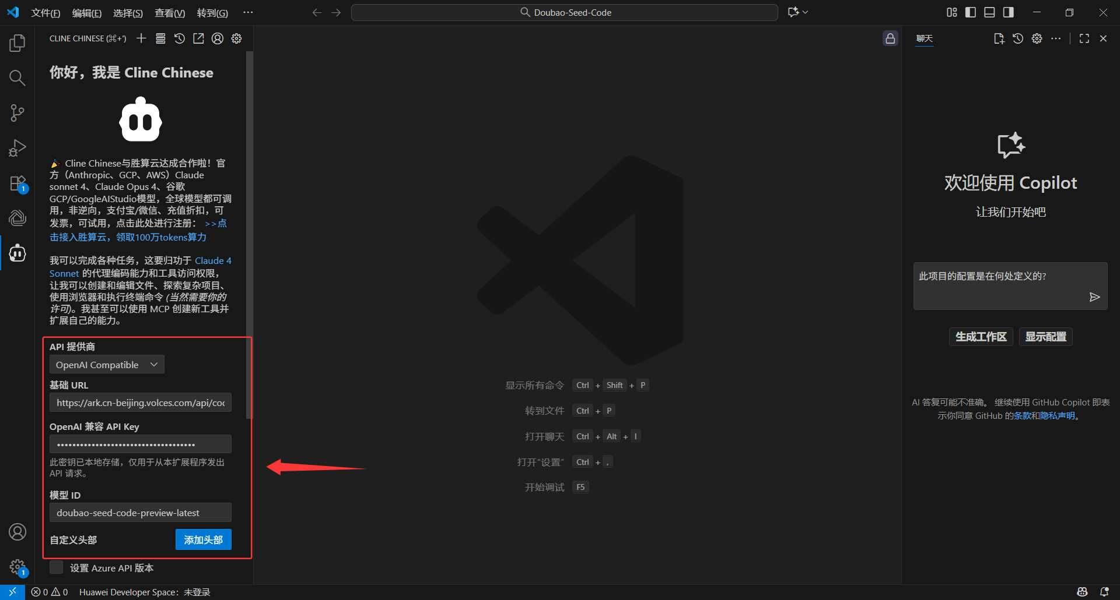Image resolution: width=1120 pixels, height=600 pixels.
Task: Enable the 设置 Azure API 版本 checkbox
Action: point(56,567)
